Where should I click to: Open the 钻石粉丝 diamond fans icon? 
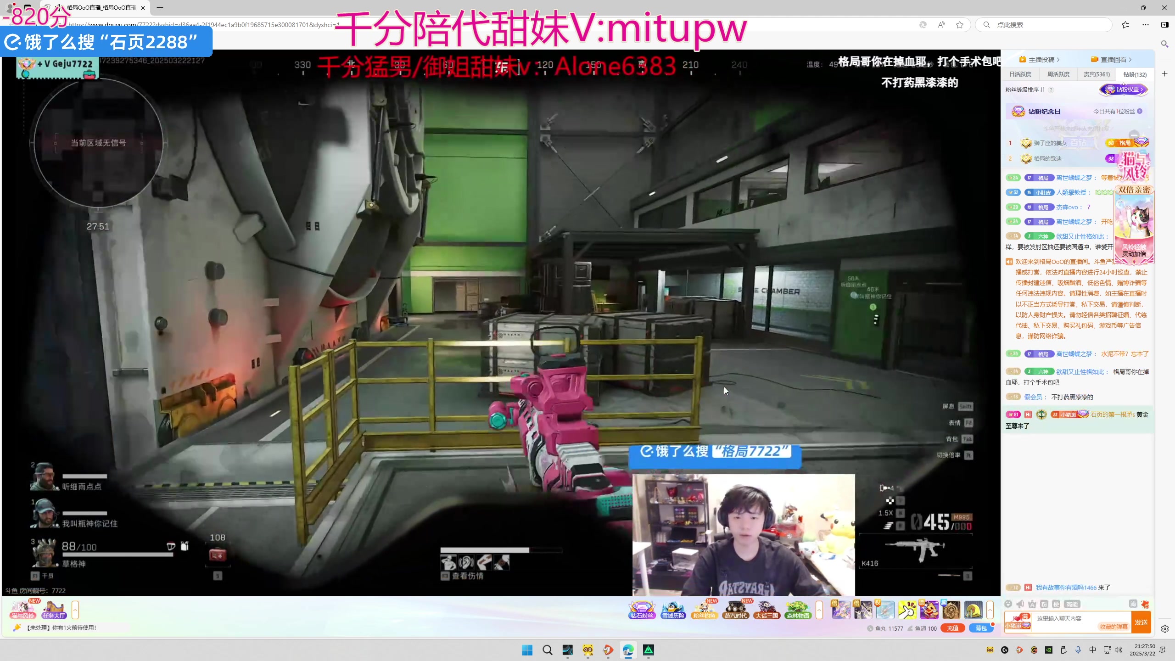point(642,610)
